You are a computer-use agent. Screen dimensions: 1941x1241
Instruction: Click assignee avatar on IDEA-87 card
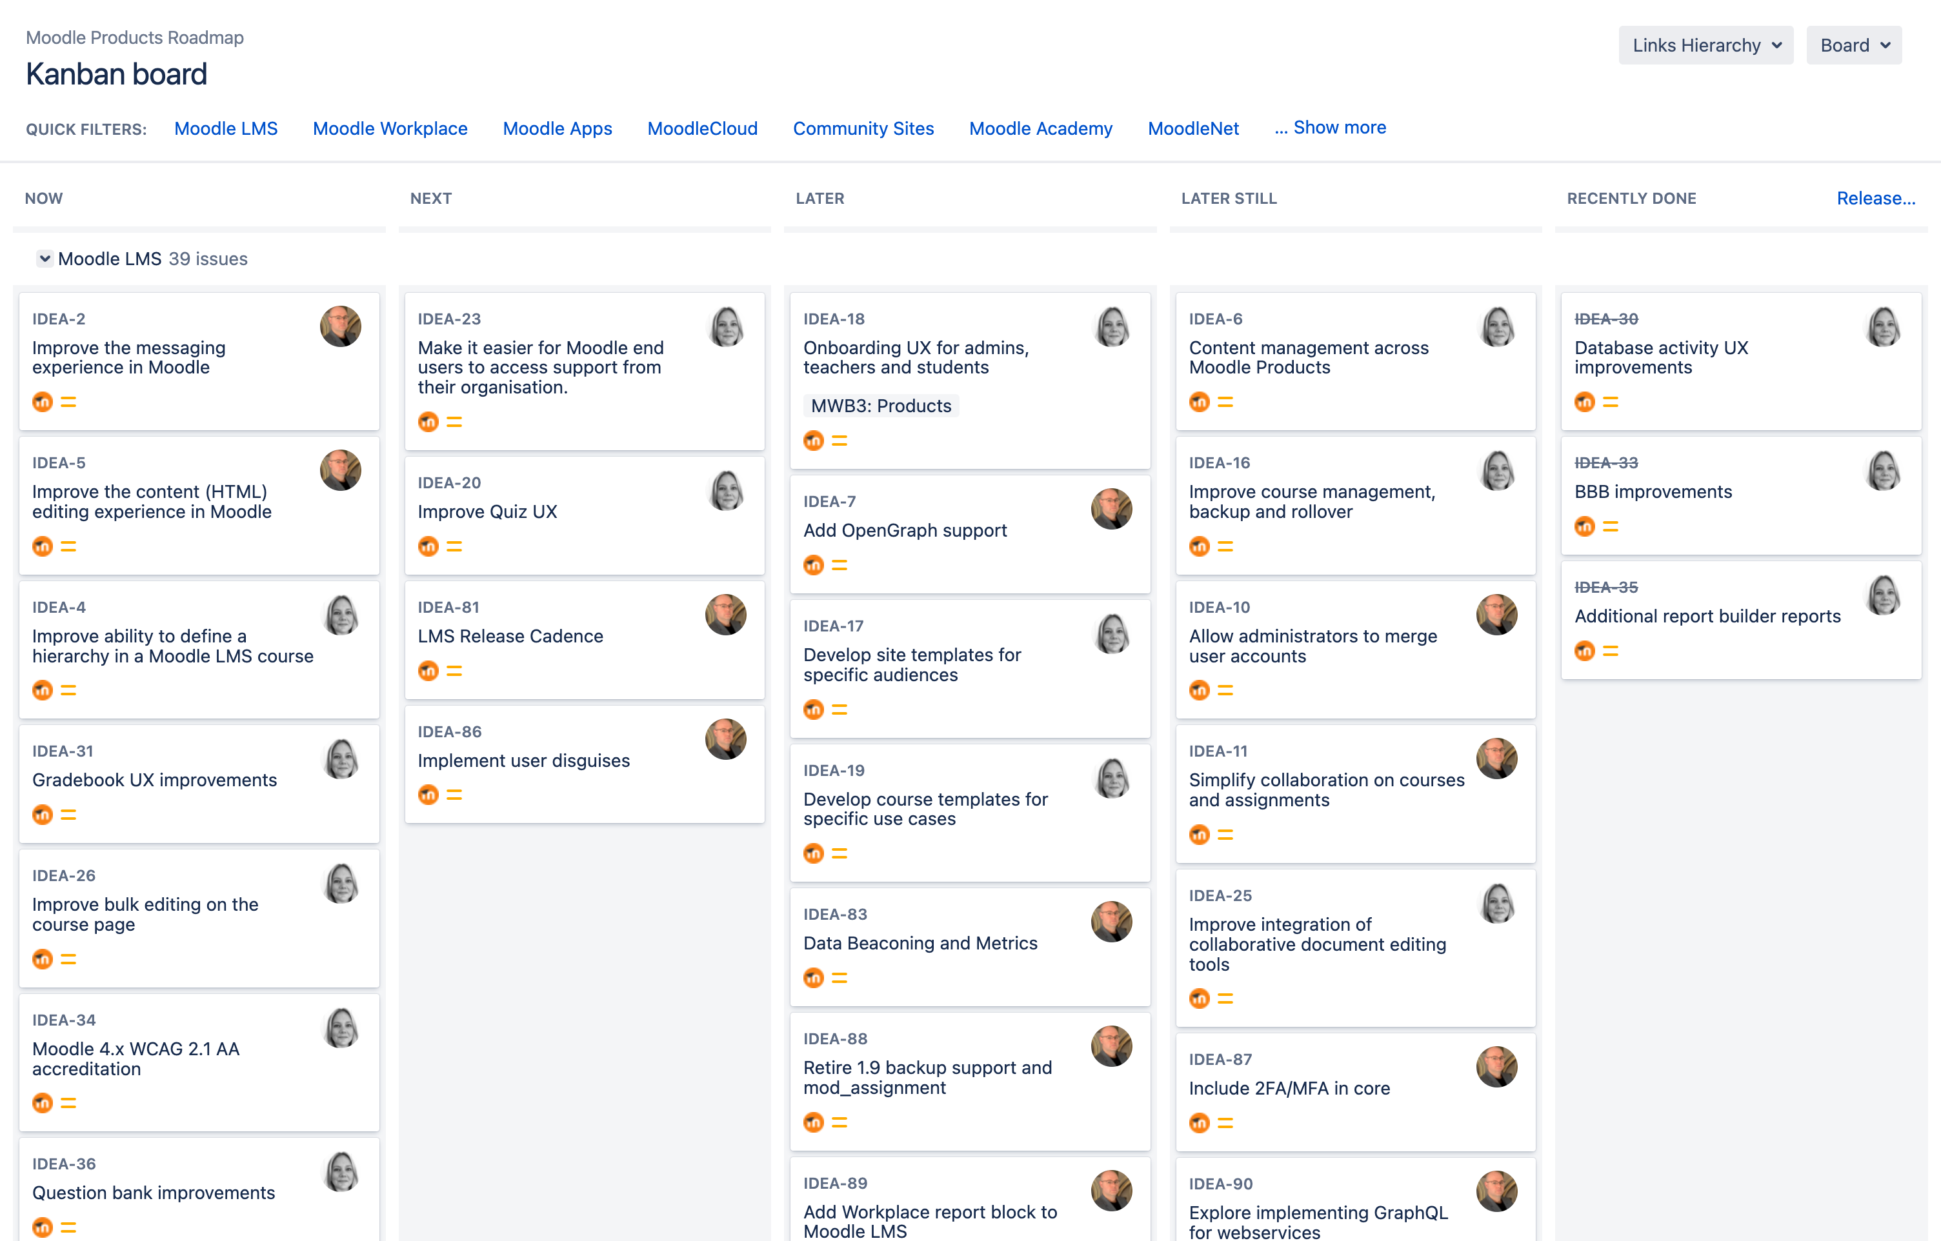click(1496, 1067)
